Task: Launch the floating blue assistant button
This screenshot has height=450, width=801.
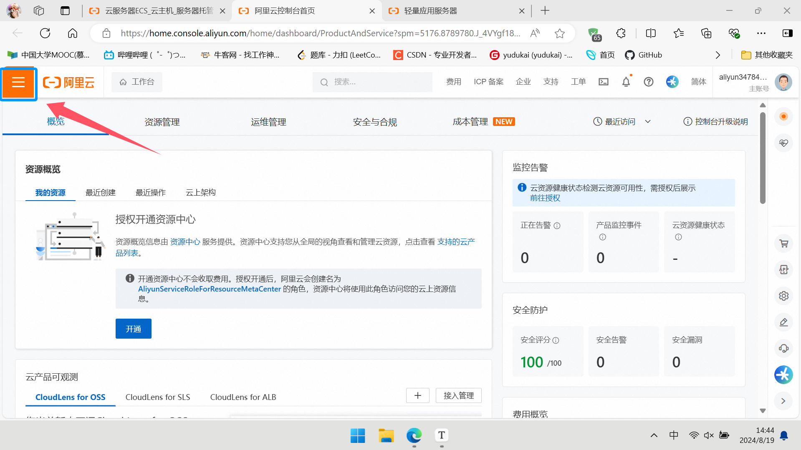Action: [x=784, y=375]
